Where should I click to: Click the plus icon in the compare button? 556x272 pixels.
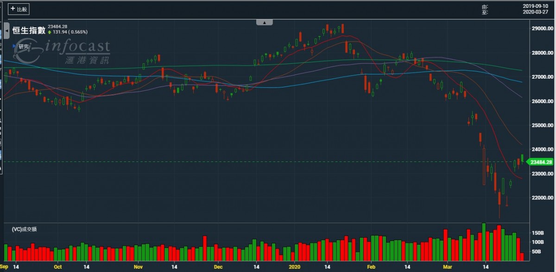(x=13, y=9)
